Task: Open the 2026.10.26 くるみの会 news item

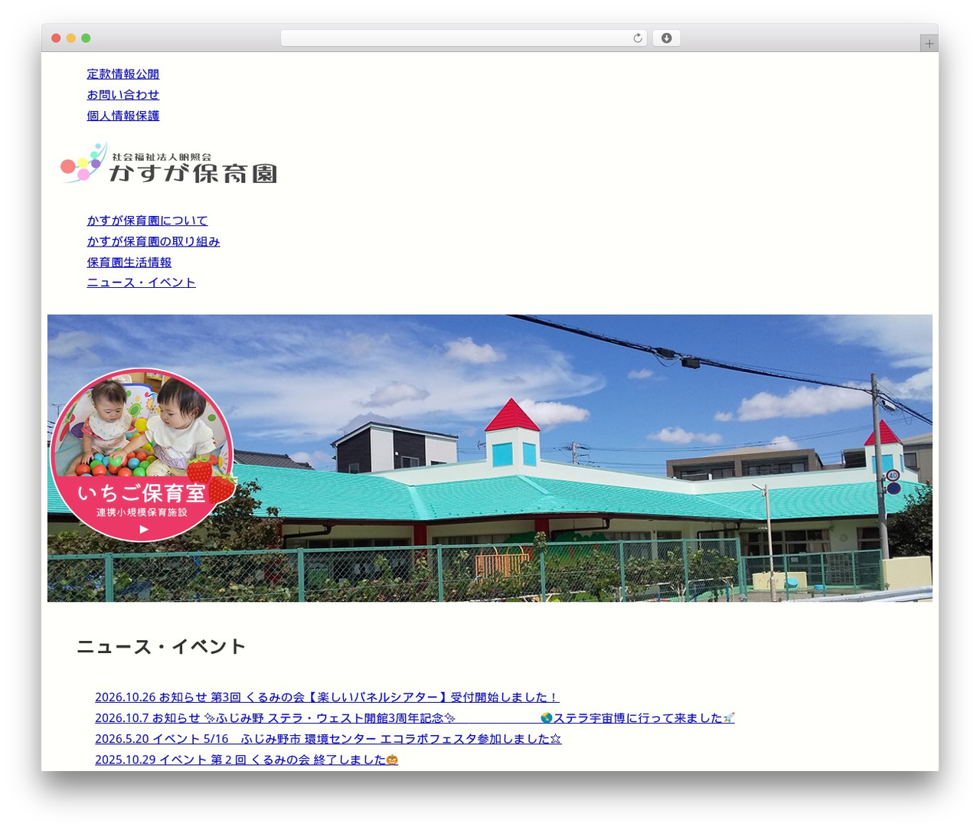Action: 327,697
